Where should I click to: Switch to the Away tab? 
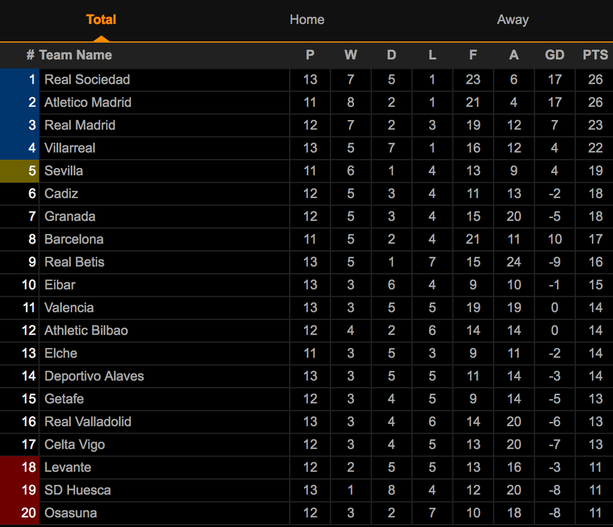(x=512, y=20)
